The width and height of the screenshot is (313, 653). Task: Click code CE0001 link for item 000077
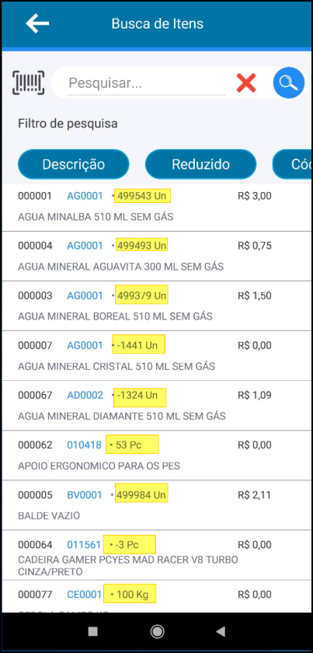coord(84,595)
